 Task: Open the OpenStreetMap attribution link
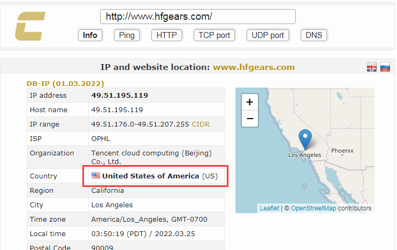pos(314,208)
